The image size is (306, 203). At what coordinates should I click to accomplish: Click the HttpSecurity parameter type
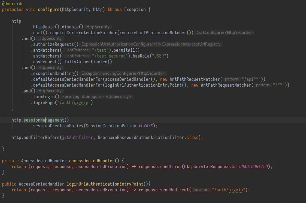tap(76, 9)
